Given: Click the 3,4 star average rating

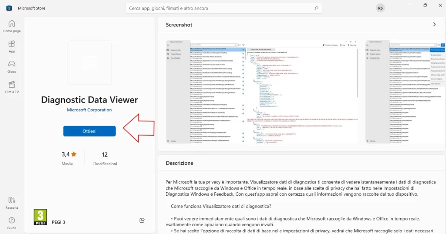Looking at the screenshot, I should point(69,154).
